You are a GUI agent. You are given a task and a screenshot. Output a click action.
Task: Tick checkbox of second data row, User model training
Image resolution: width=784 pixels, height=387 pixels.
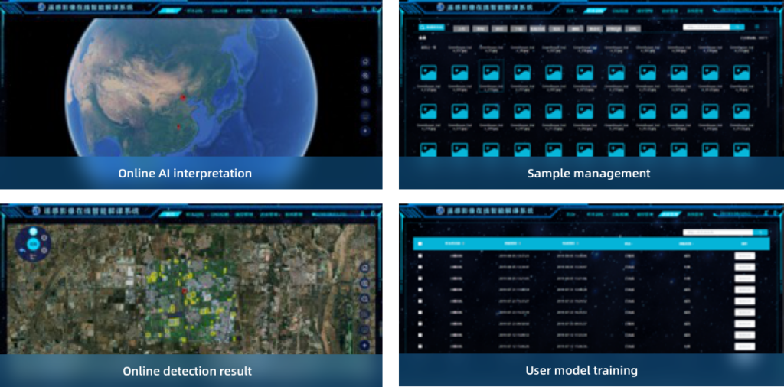pos(420,267)
